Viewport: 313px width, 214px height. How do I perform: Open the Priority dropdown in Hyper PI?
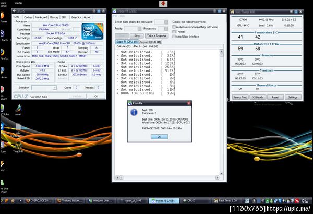coord(139,29)
